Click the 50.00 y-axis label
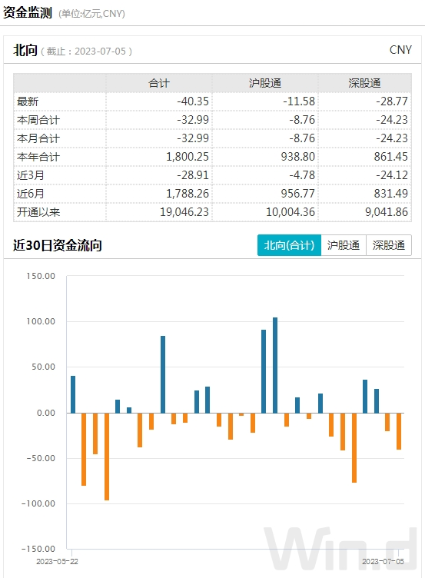The image size is (425, 578). 43,367
